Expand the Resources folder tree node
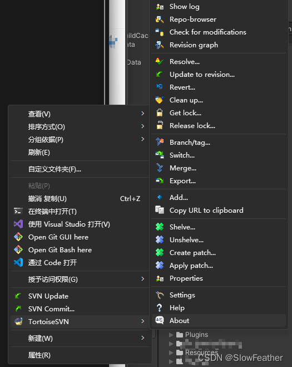The height and width of the screenshot is (367, 292). click(171, 353)
